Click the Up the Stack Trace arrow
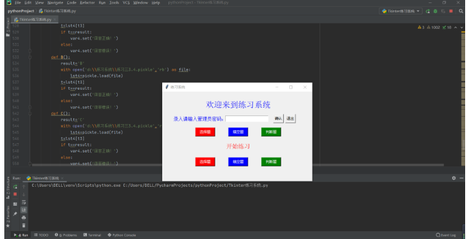This screenshot has width=467, height=239. (24, 187)
